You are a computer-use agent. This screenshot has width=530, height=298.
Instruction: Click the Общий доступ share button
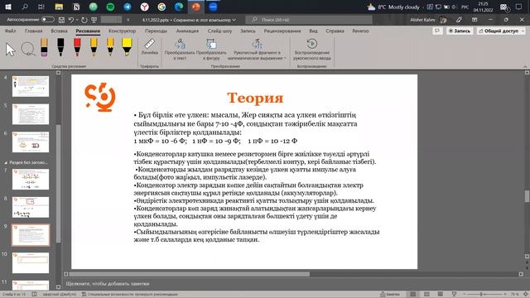pyautogui.click(x=499, y=31)
